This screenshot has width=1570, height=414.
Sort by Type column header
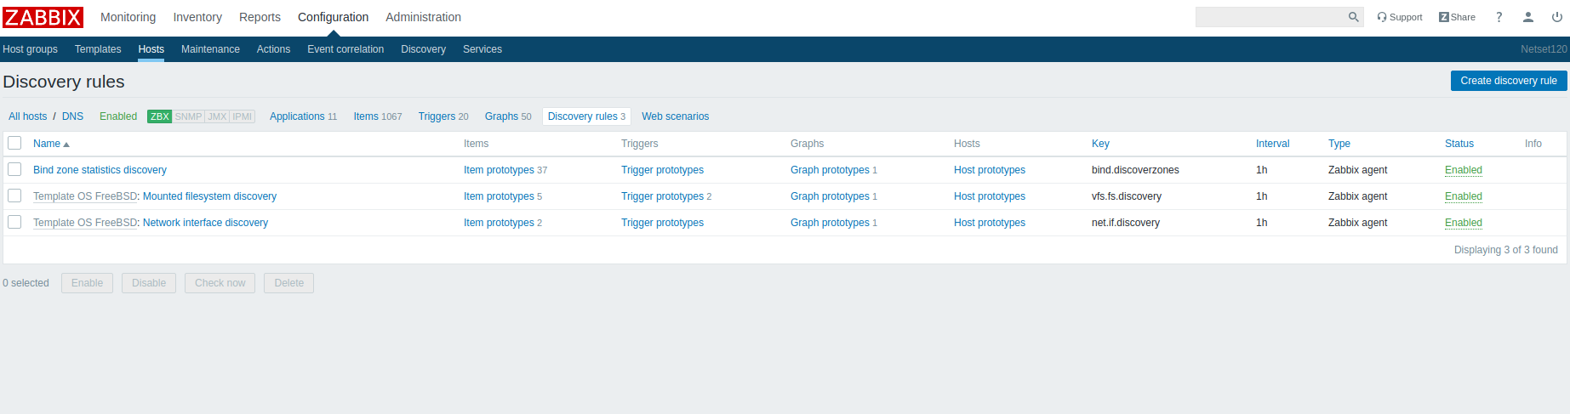(x=1339, y=144)
